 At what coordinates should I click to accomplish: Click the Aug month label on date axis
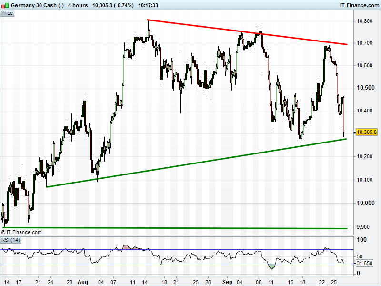click(x=82, y=282)
